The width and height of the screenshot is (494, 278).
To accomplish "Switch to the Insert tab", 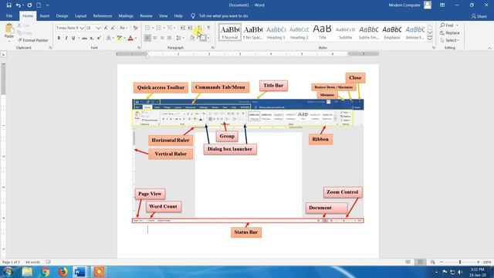I will [45, 15].
